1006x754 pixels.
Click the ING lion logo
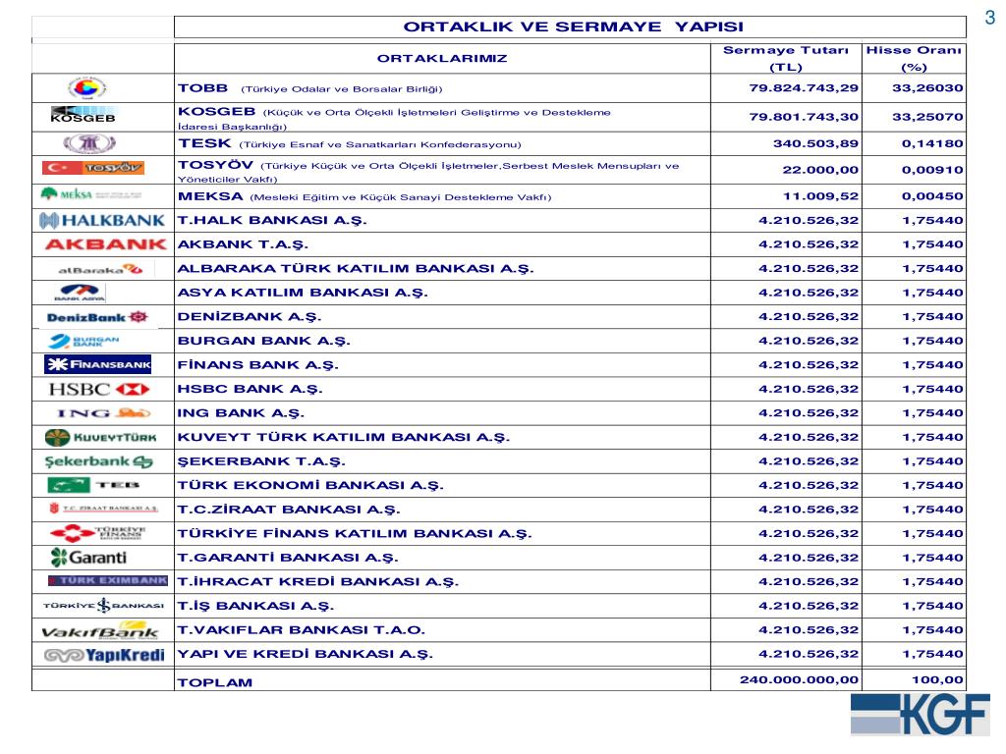click(104, 413)
